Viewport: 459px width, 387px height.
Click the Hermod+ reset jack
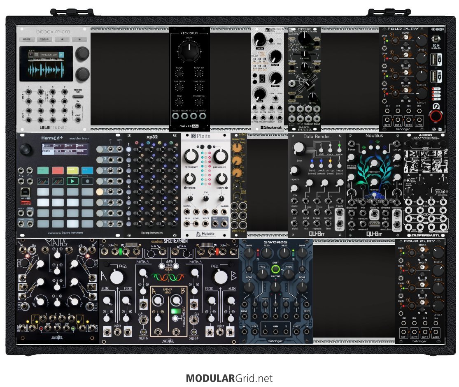[21, 224]
